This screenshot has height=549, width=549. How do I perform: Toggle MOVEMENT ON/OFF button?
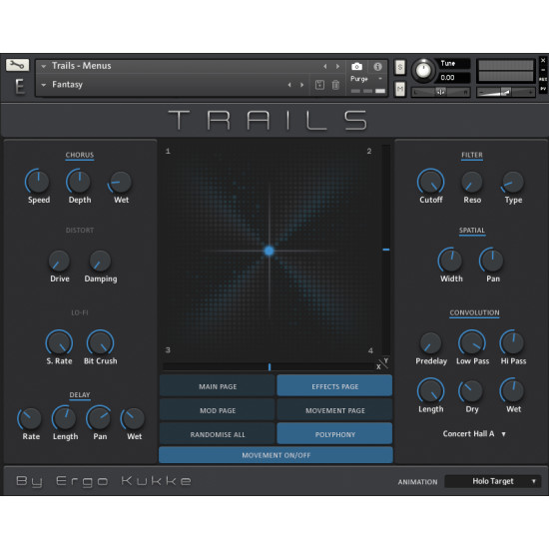click(x=275, y=455)
